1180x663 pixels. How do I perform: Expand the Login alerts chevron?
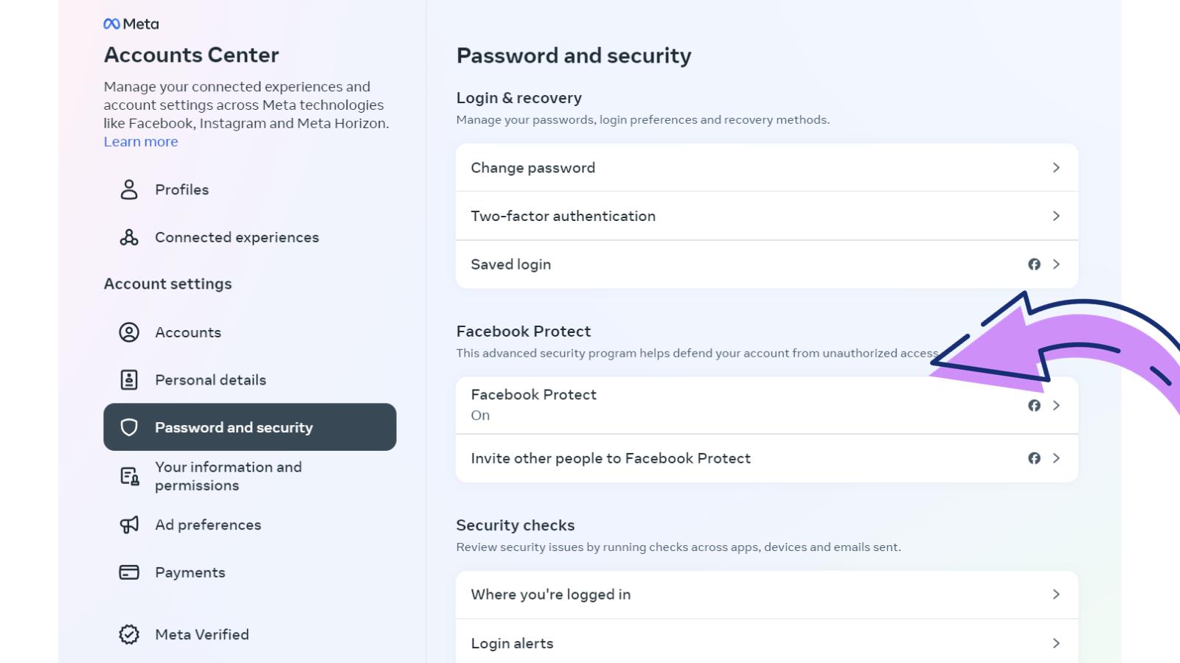point(1058,643)
